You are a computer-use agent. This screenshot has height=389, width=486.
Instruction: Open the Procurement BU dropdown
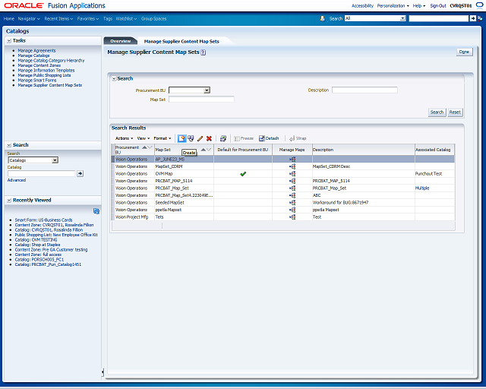click(207, 90)
